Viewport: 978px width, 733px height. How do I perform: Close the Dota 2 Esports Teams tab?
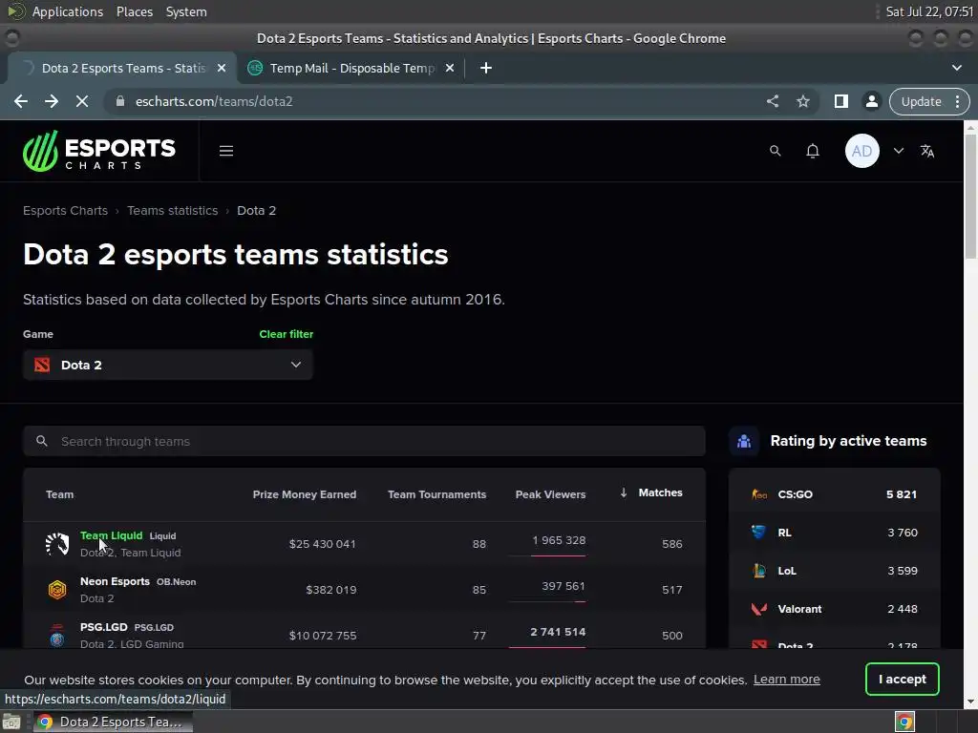pyautogui.click(x=222, y=68)
